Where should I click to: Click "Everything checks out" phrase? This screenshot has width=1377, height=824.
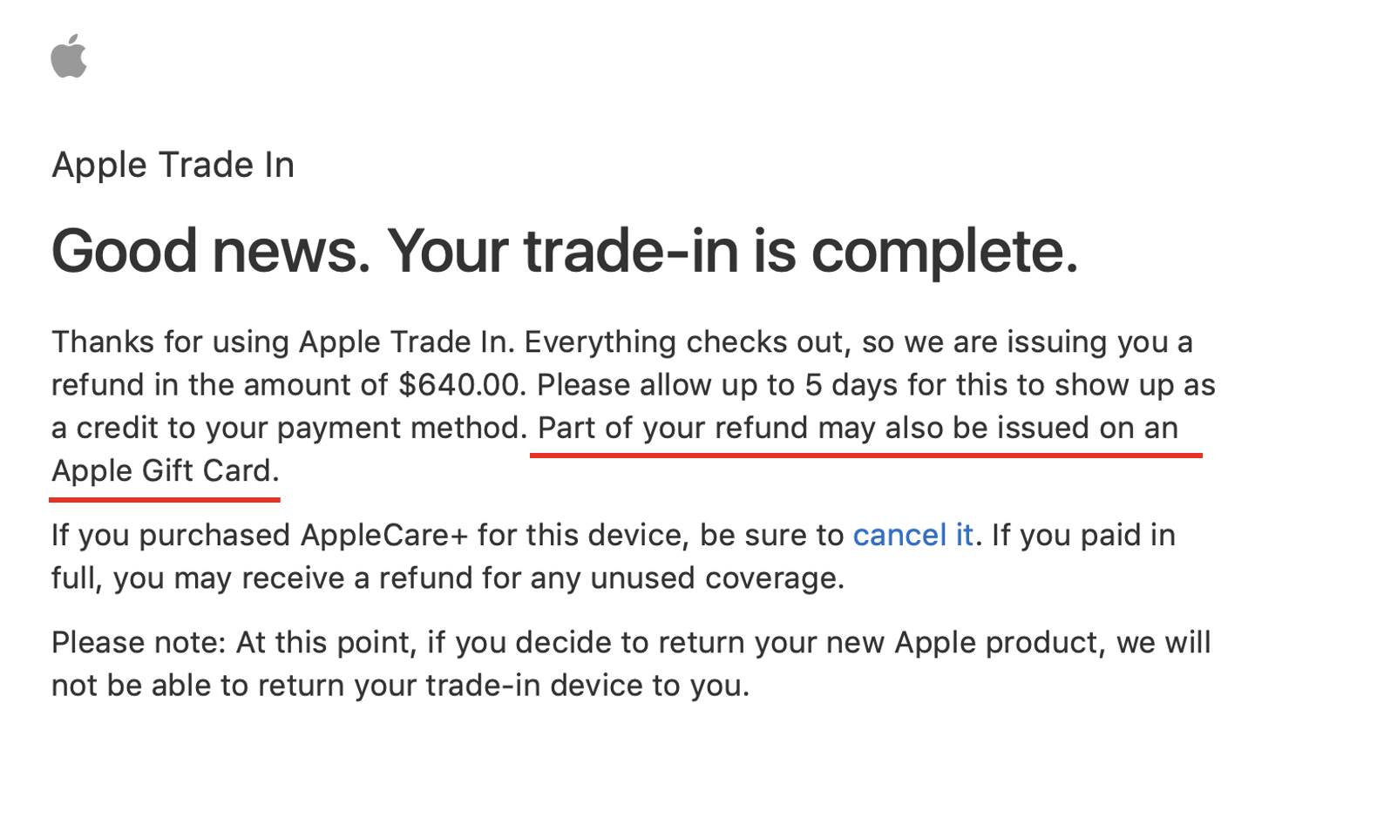687,341
